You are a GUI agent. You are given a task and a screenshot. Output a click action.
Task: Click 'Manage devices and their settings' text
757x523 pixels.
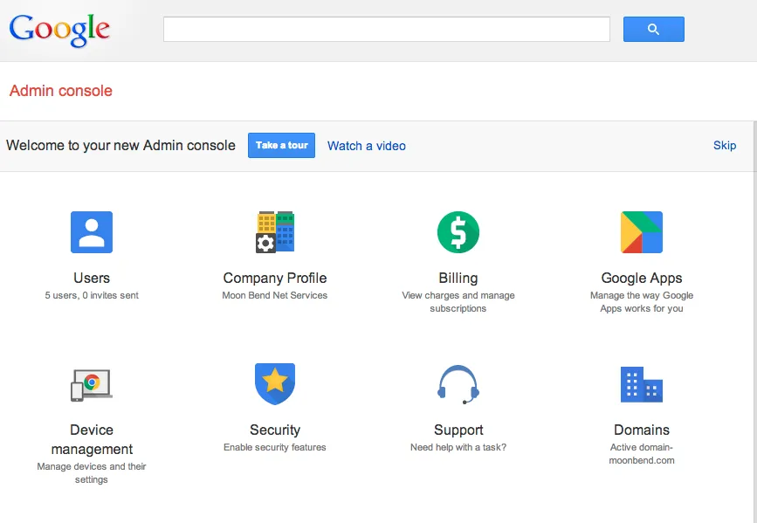point(92,472)
